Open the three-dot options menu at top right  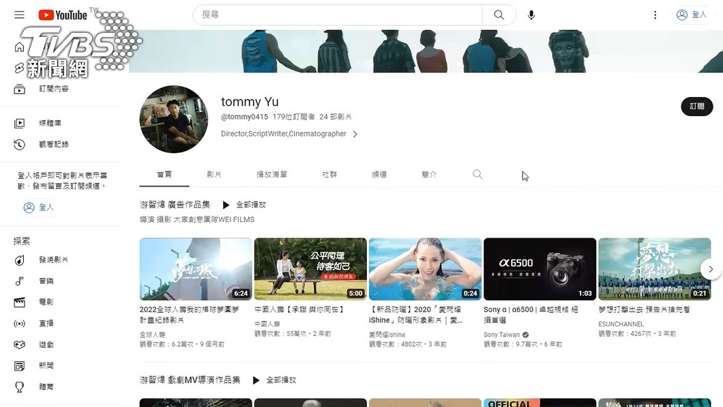point(655,14)
